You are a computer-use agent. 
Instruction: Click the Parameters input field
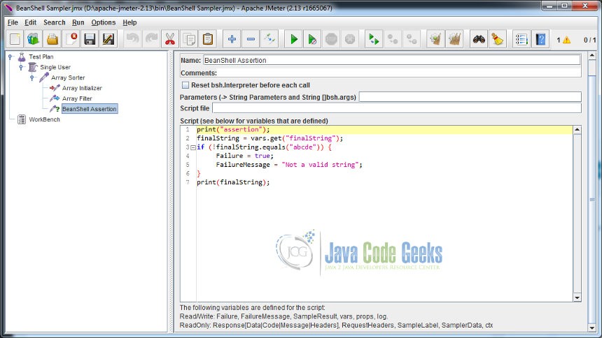click(x=470, y=97)
